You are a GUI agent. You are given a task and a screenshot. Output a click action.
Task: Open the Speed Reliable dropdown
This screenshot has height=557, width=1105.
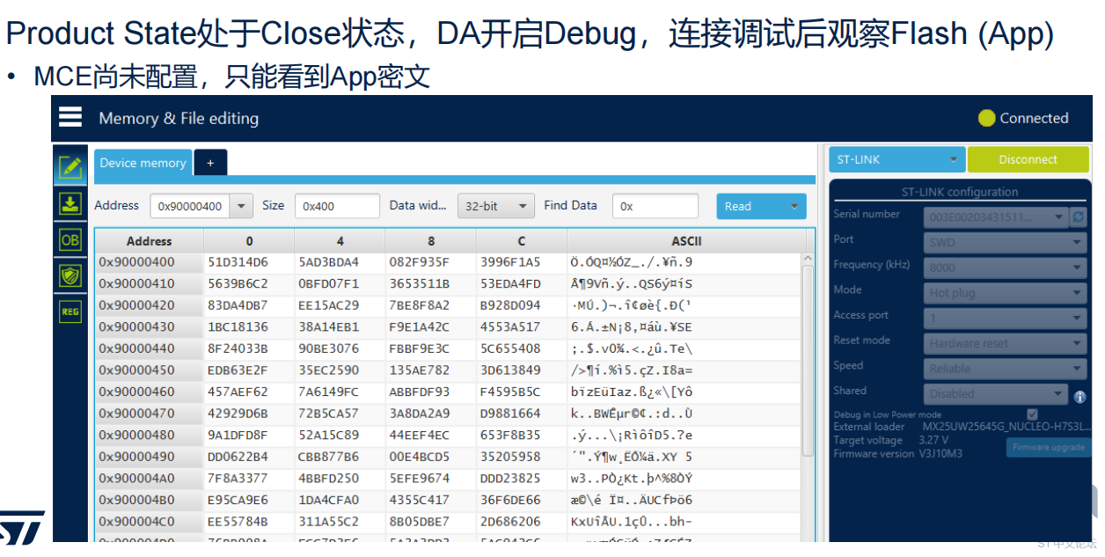[x=1006, y=369]
